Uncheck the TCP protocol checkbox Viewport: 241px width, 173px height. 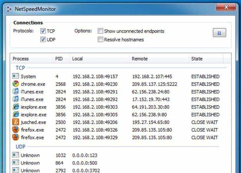[43, 31]
